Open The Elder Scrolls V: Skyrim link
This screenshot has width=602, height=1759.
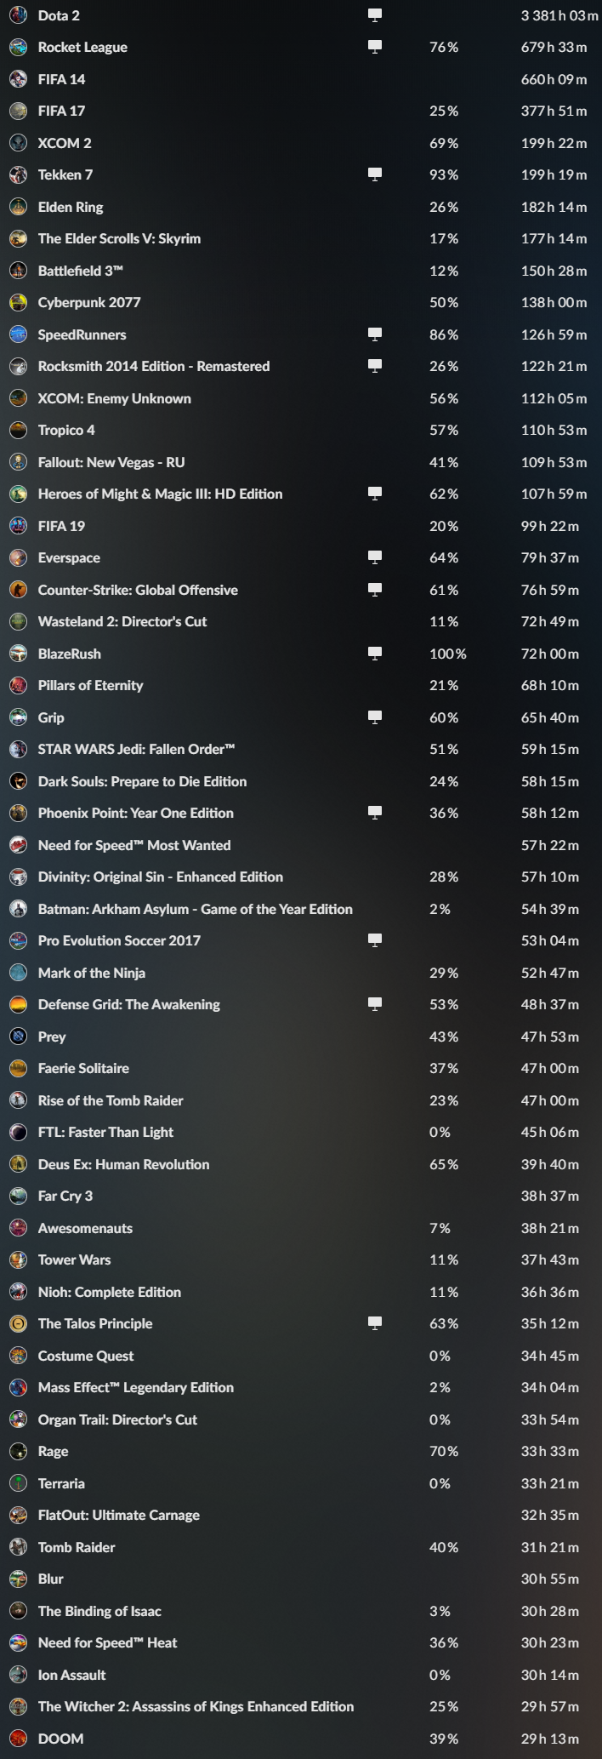(120, 238)
